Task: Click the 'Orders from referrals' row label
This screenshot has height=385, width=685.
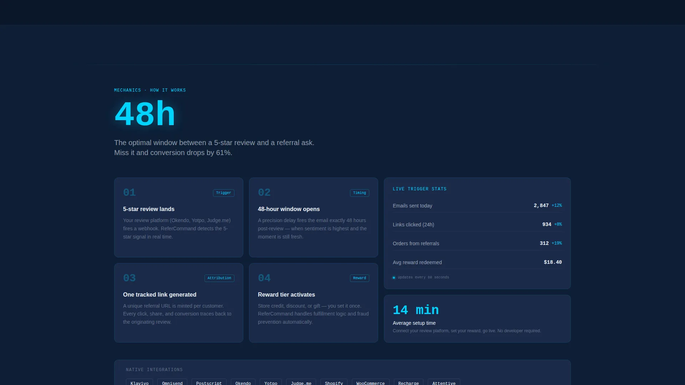Action: point(416,243)
